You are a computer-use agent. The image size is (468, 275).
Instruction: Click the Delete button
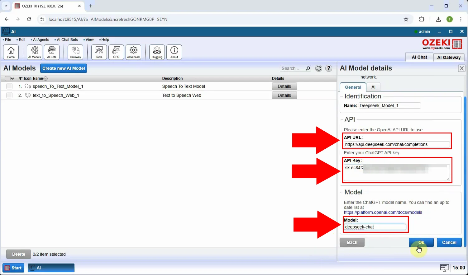(19, 254)
